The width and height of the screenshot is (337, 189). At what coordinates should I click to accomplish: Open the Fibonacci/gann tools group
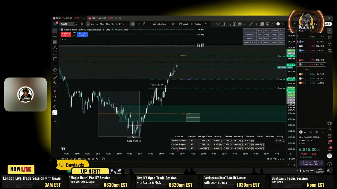55,42
